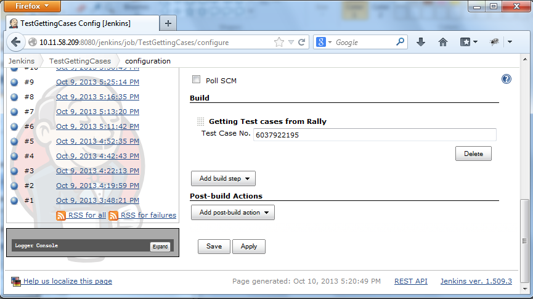This screenshot has height=299, width=533.
Task: Expand the Add build step dropdown
Action: (x=223, y=179)
